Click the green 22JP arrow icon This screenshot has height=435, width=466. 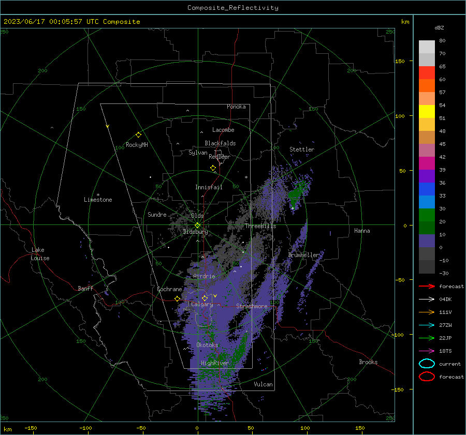coord(427,338)
